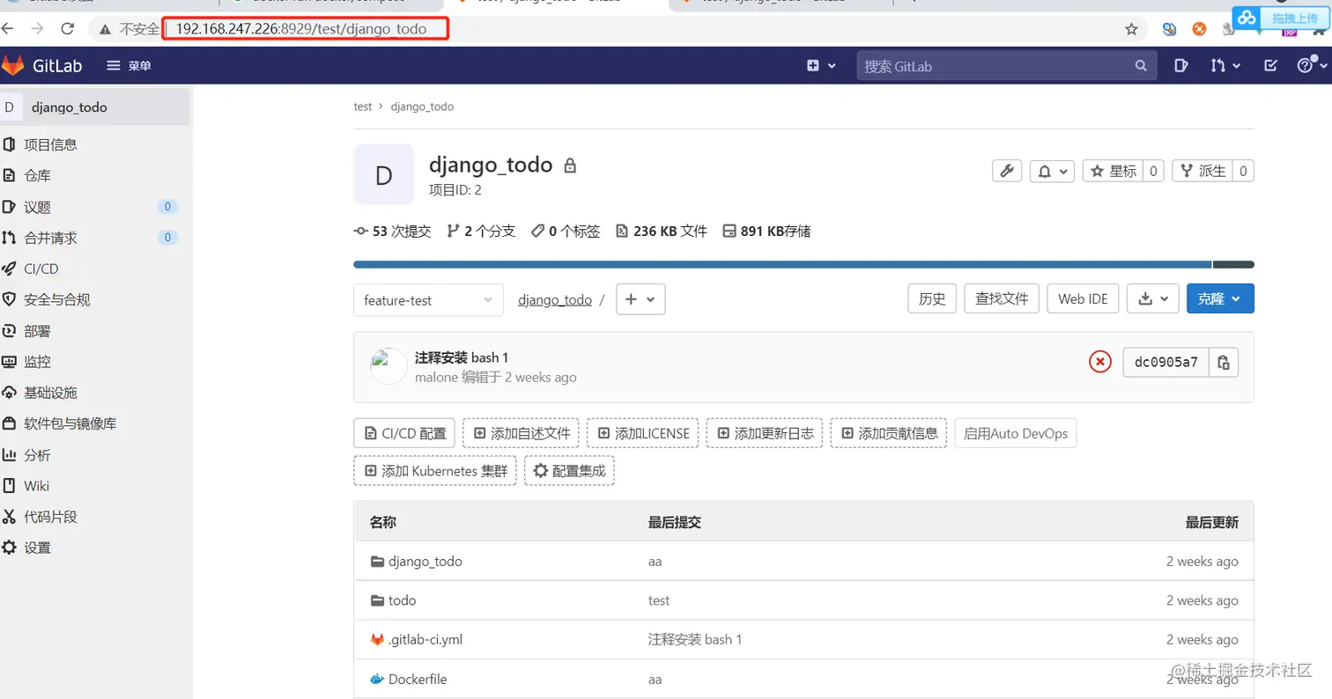Open the Dockerfile file
The image size is (1332, 699).
click(x=418, y=680)
